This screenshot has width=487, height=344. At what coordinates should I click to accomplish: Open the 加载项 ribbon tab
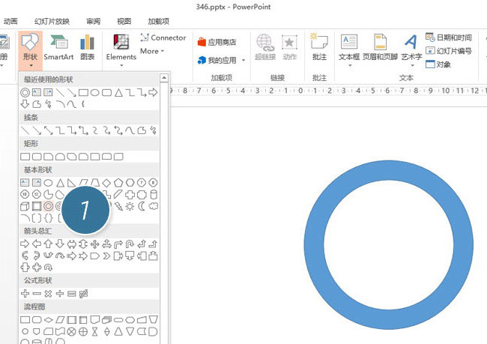tap(158, 21)
